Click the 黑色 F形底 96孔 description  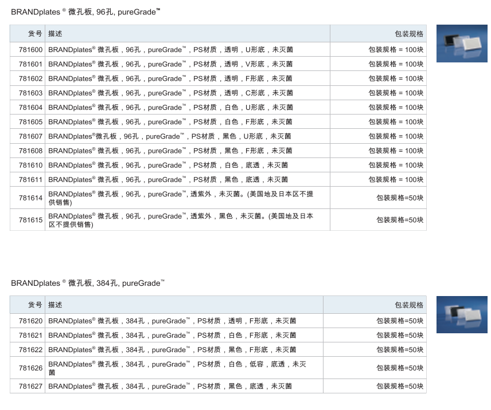pyautogui.click(x=170, y=151)
